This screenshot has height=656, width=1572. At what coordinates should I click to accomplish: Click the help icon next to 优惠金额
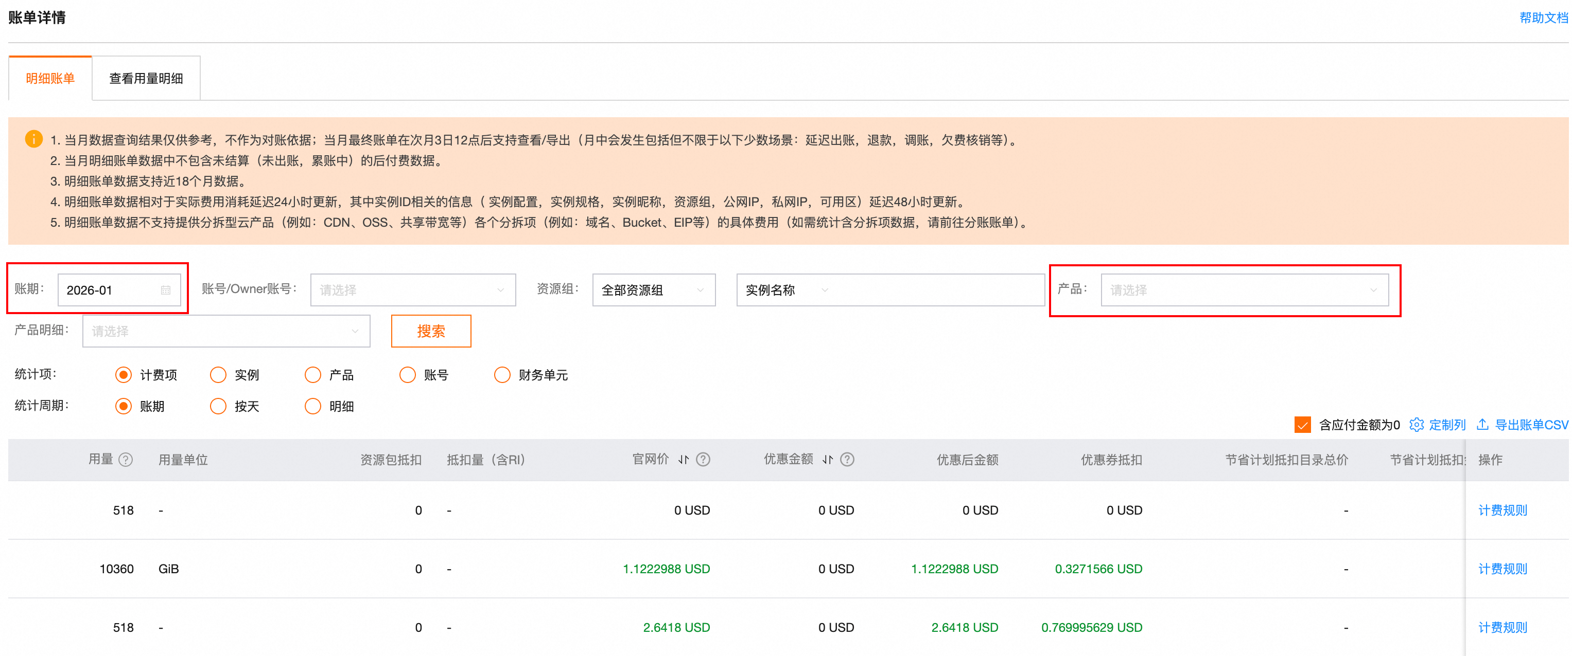tap(847, 460)
